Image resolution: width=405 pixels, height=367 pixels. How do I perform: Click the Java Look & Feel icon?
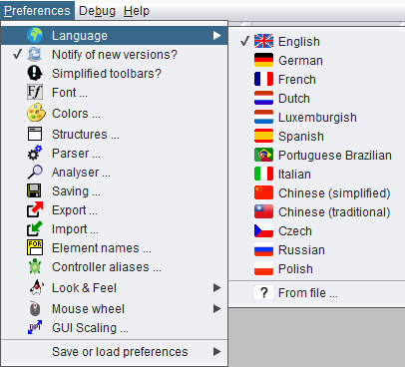tap(36, 287)
